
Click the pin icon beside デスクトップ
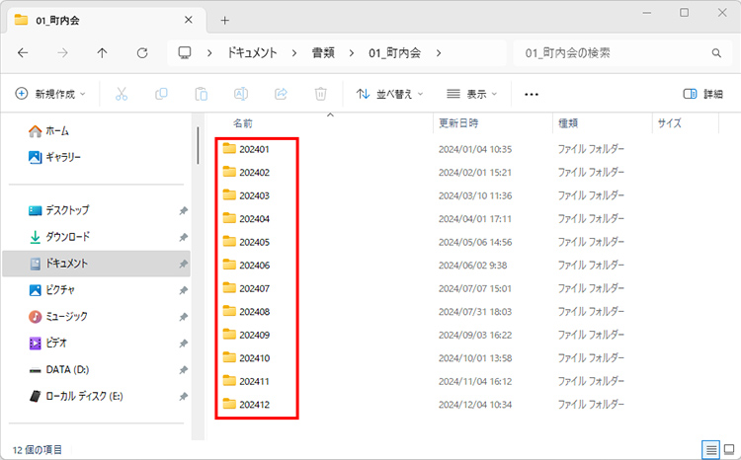pos(183,210)
